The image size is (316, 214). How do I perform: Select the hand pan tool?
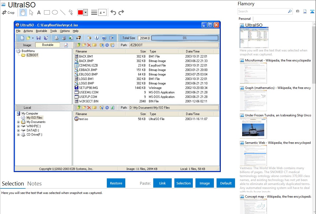(23, 12)
